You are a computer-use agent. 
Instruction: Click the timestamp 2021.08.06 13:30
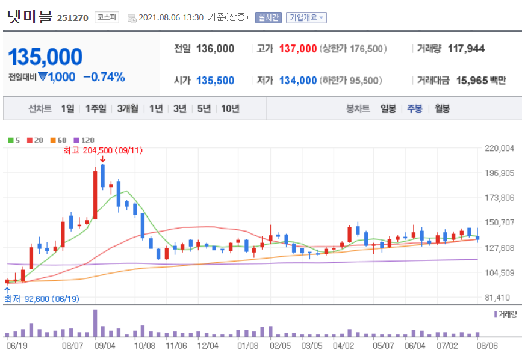171,17
